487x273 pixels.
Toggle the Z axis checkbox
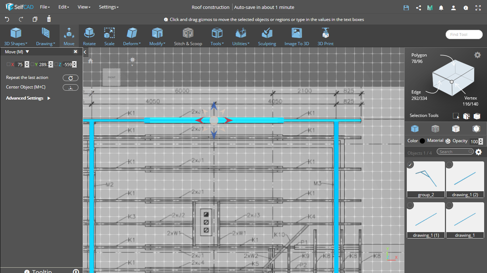56,64
